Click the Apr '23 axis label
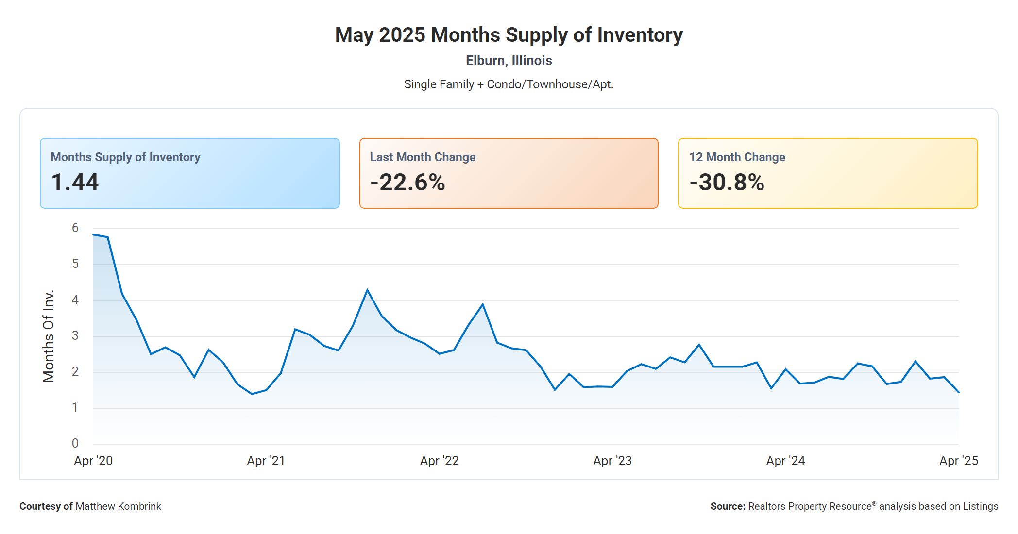1018x534 pixels. [612, 461]
